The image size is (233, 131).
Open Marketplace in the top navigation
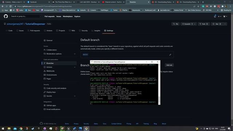point(68,16)
